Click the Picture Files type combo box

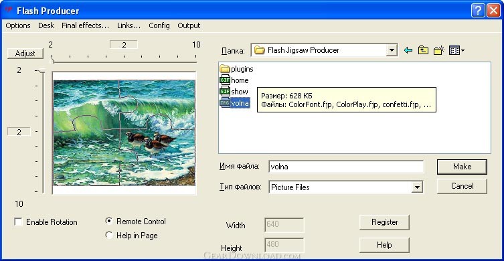pyautogui.click(x=345, y=187)
